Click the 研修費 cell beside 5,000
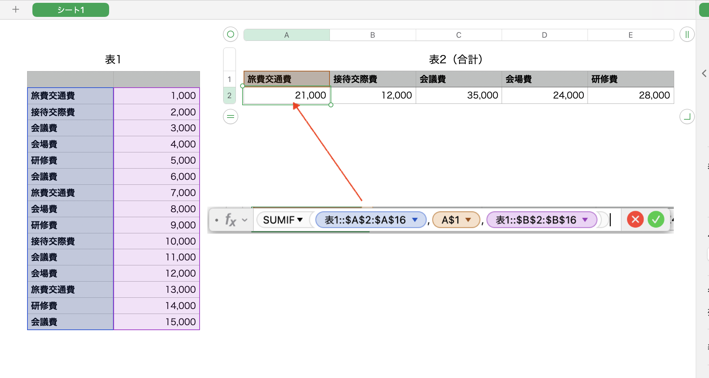Viewport: 709px width, 378px height. click(x=70, y=160)
